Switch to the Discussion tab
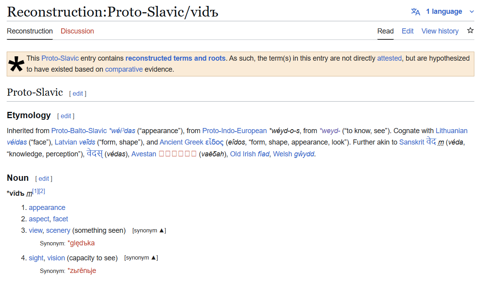Image resolution: width=485 pixels, height=282 pixels. tap(77, 31)
